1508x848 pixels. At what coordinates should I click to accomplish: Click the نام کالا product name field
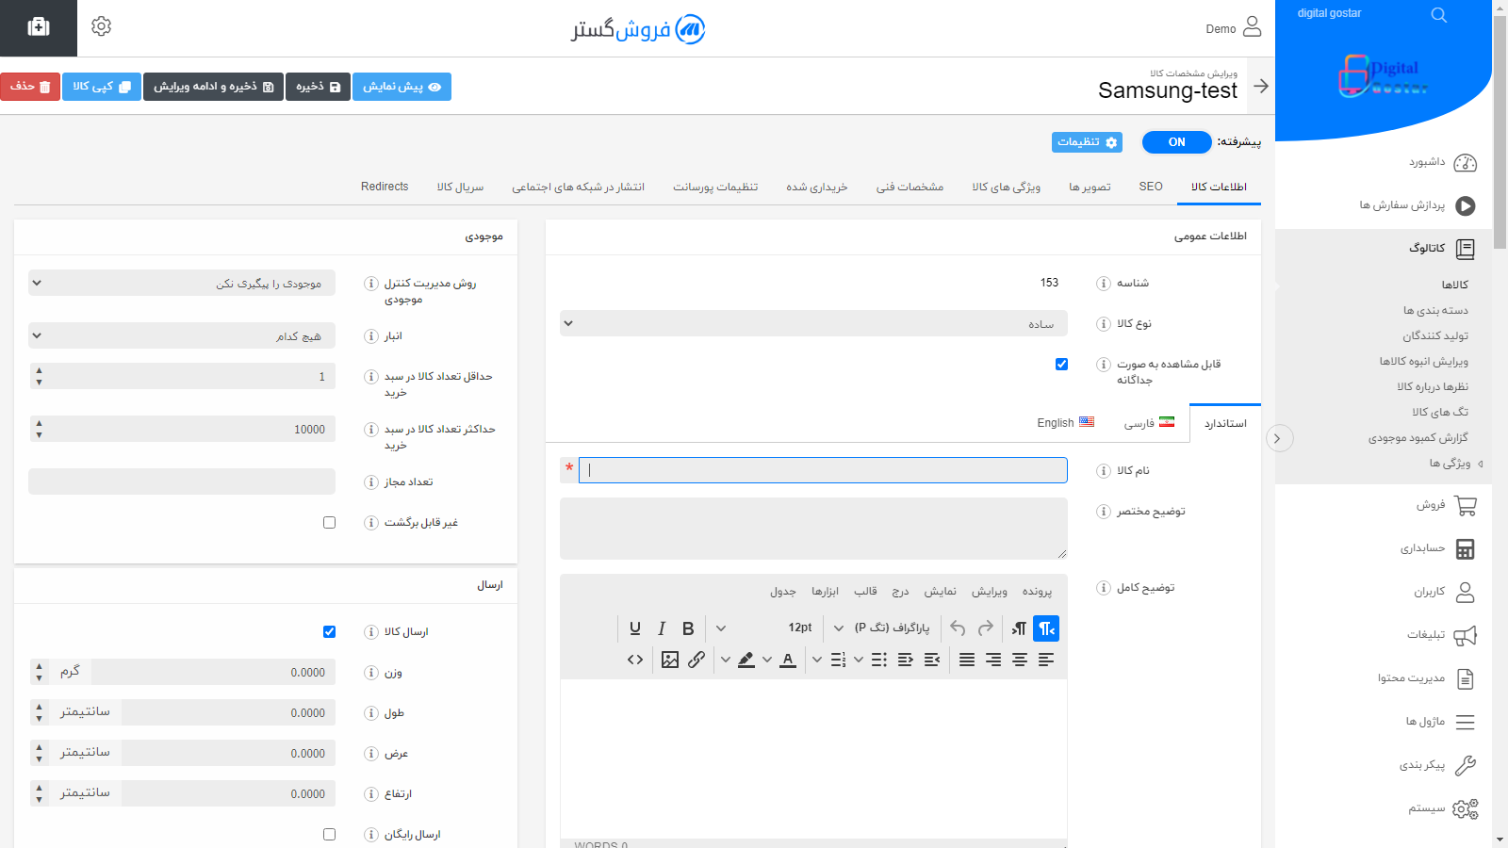[823, 470]
